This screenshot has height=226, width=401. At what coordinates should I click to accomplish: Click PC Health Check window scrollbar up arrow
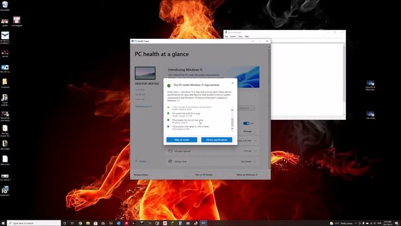click(269, 47)
